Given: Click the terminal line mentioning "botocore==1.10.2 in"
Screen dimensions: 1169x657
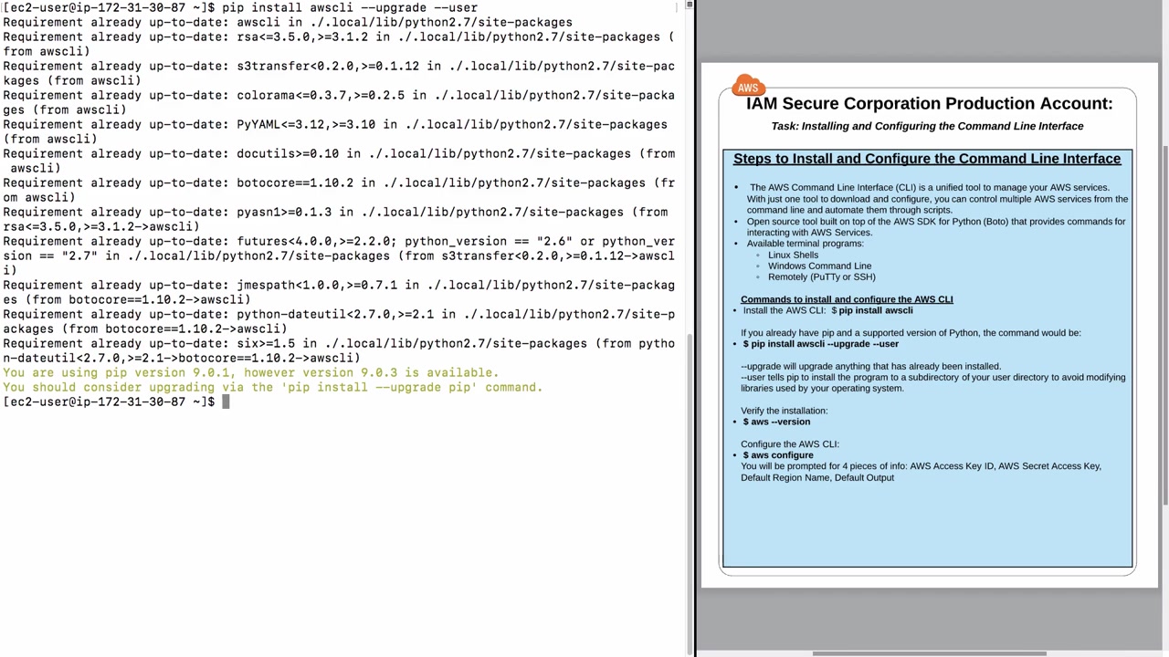Looking at the screenshot, I should [x=339, y=190].
